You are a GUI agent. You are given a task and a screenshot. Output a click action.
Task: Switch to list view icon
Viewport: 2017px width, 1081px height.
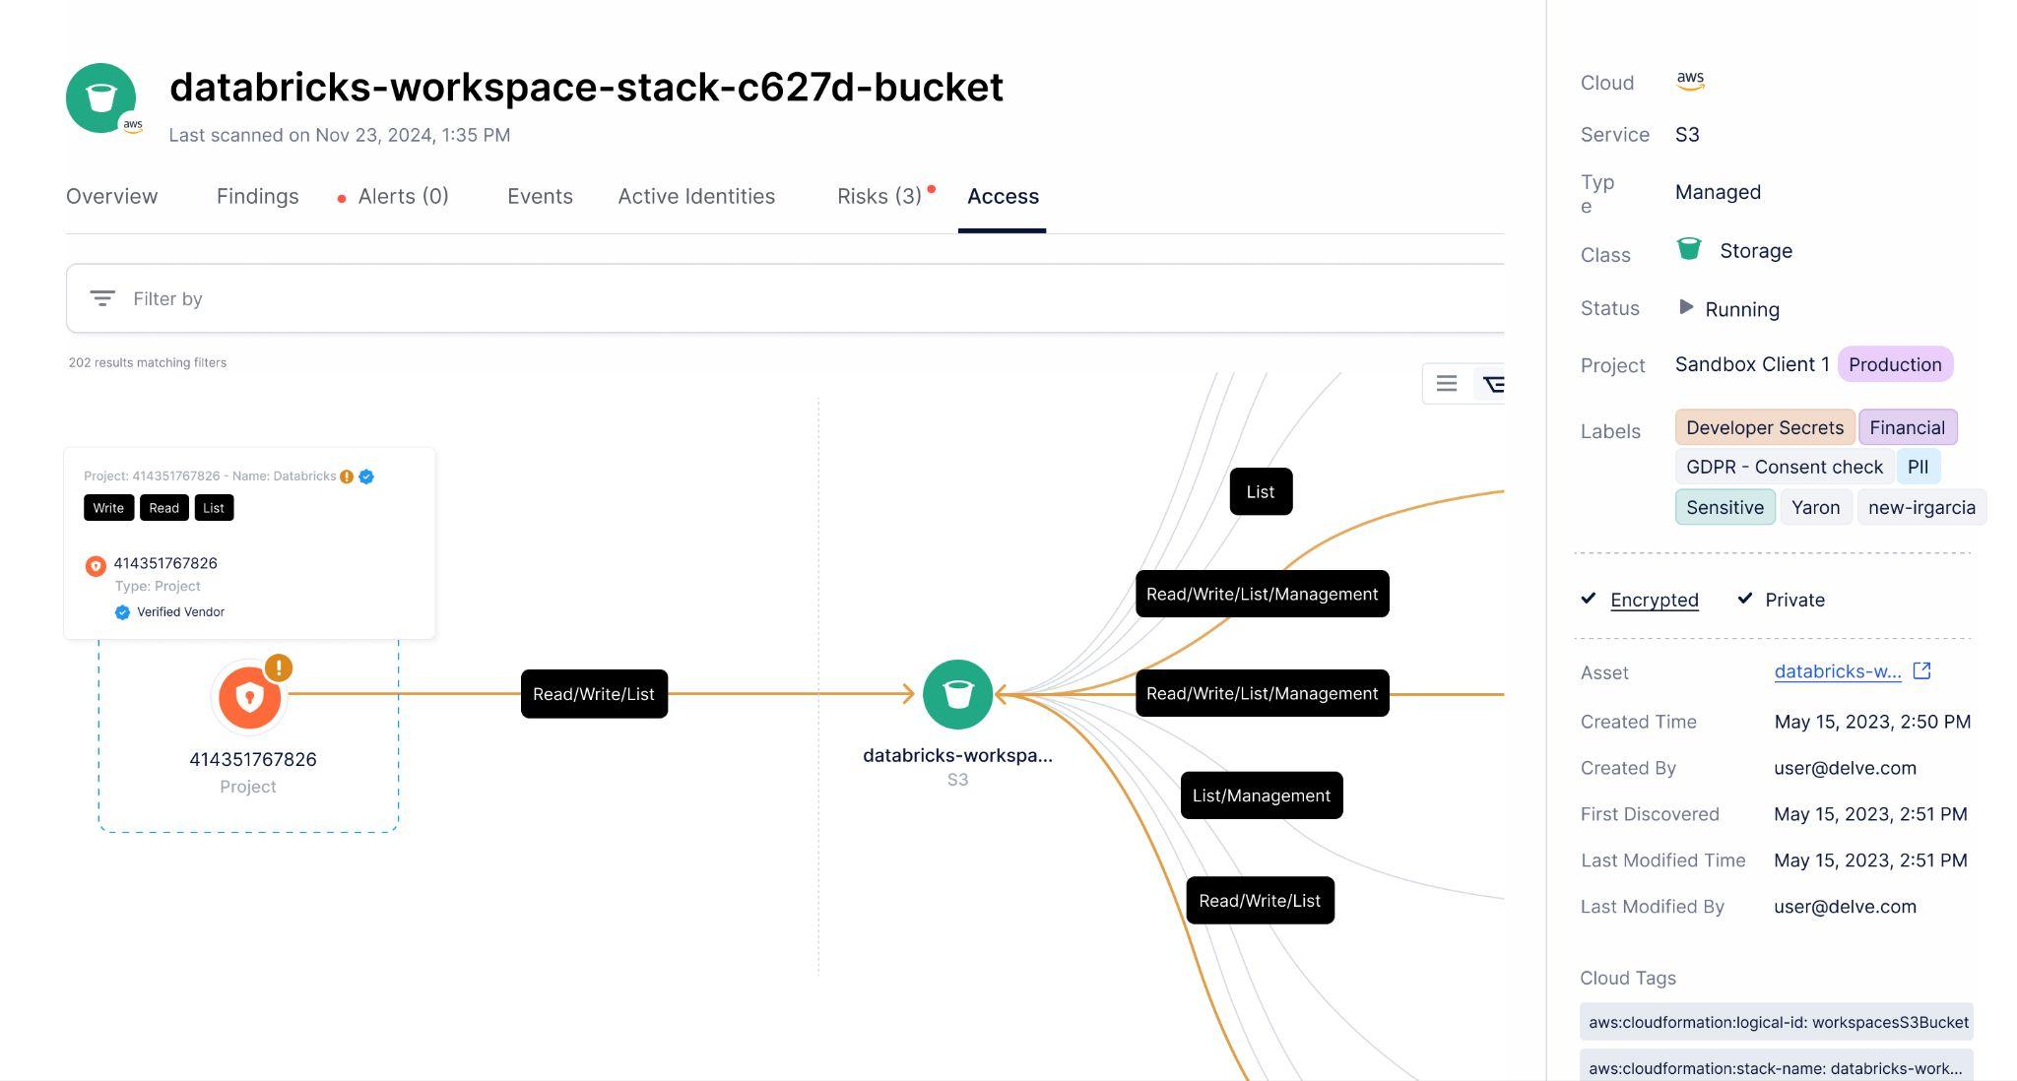(x=1446, y=384)
